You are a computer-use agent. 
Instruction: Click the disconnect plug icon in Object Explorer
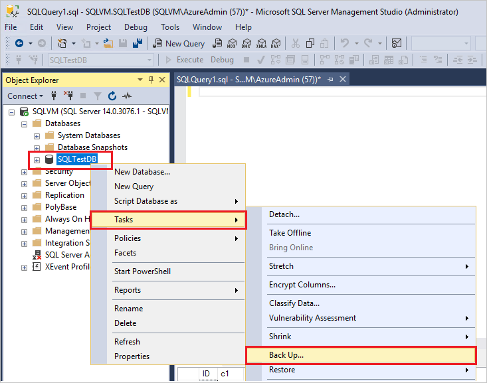click(68, 96)
